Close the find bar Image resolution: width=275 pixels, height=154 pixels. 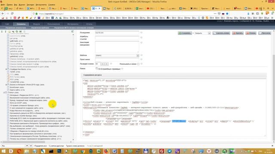[272, 145]
